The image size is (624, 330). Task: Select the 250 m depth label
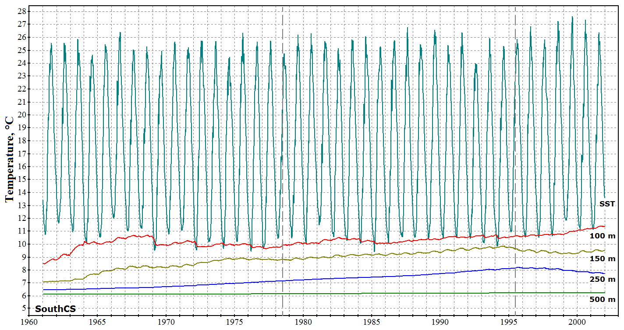603,279
